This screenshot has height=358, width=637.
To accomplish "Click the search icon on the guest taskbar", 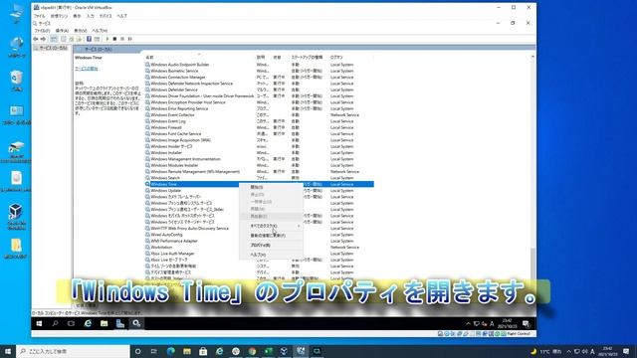I will [x=55, y=323].
